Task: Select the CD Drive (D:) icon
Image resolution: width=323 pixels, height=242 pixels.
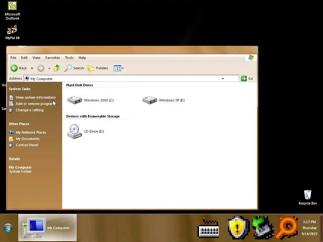Action: (74, 131)
